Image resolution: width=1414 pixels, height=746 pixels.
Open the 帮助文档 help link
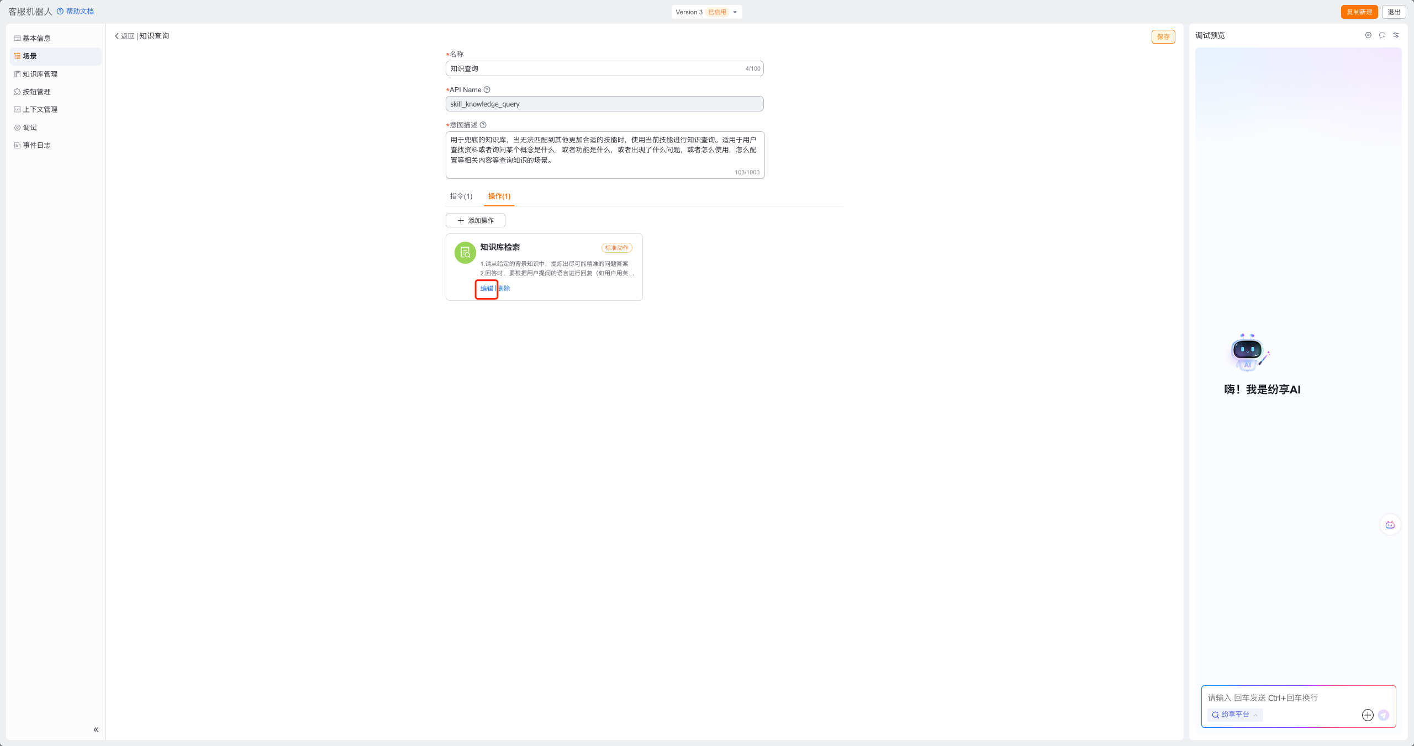(80, 12)
